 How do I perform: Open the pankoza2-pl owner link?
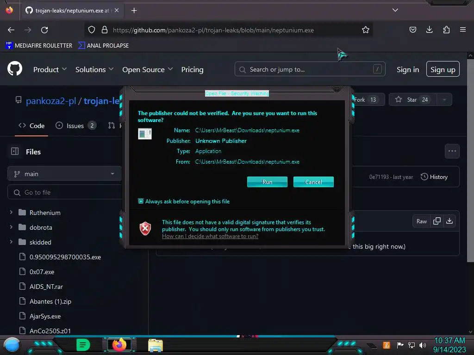51,101
